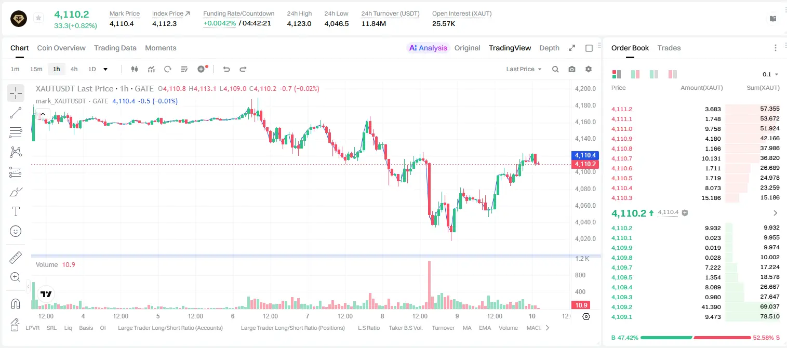Open chart settings gear icon
The height and width of the screenshot is (348, 787).
pos(589,69)
